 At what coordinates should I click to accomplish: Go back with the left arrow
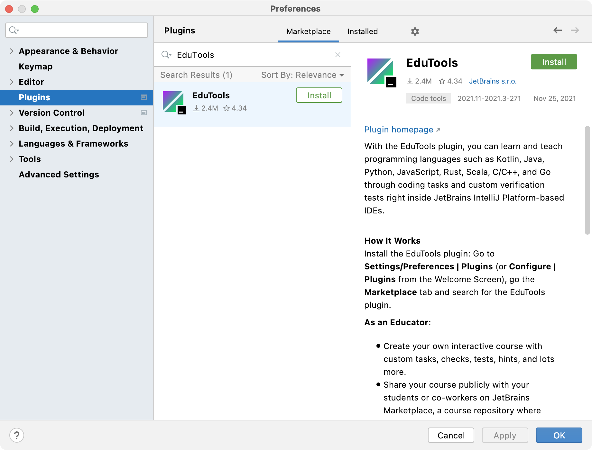[558, 30]
